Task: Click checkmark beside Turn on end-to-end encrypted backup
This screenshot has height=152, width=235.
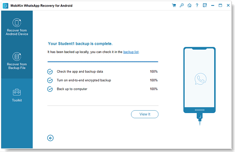Action: pyautogui.click(x=50, y=80)
